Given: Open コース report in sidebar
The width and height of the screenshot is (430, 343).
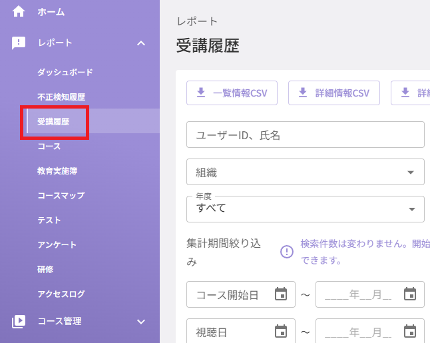Looking at the screenshot, I should point(49,147).
